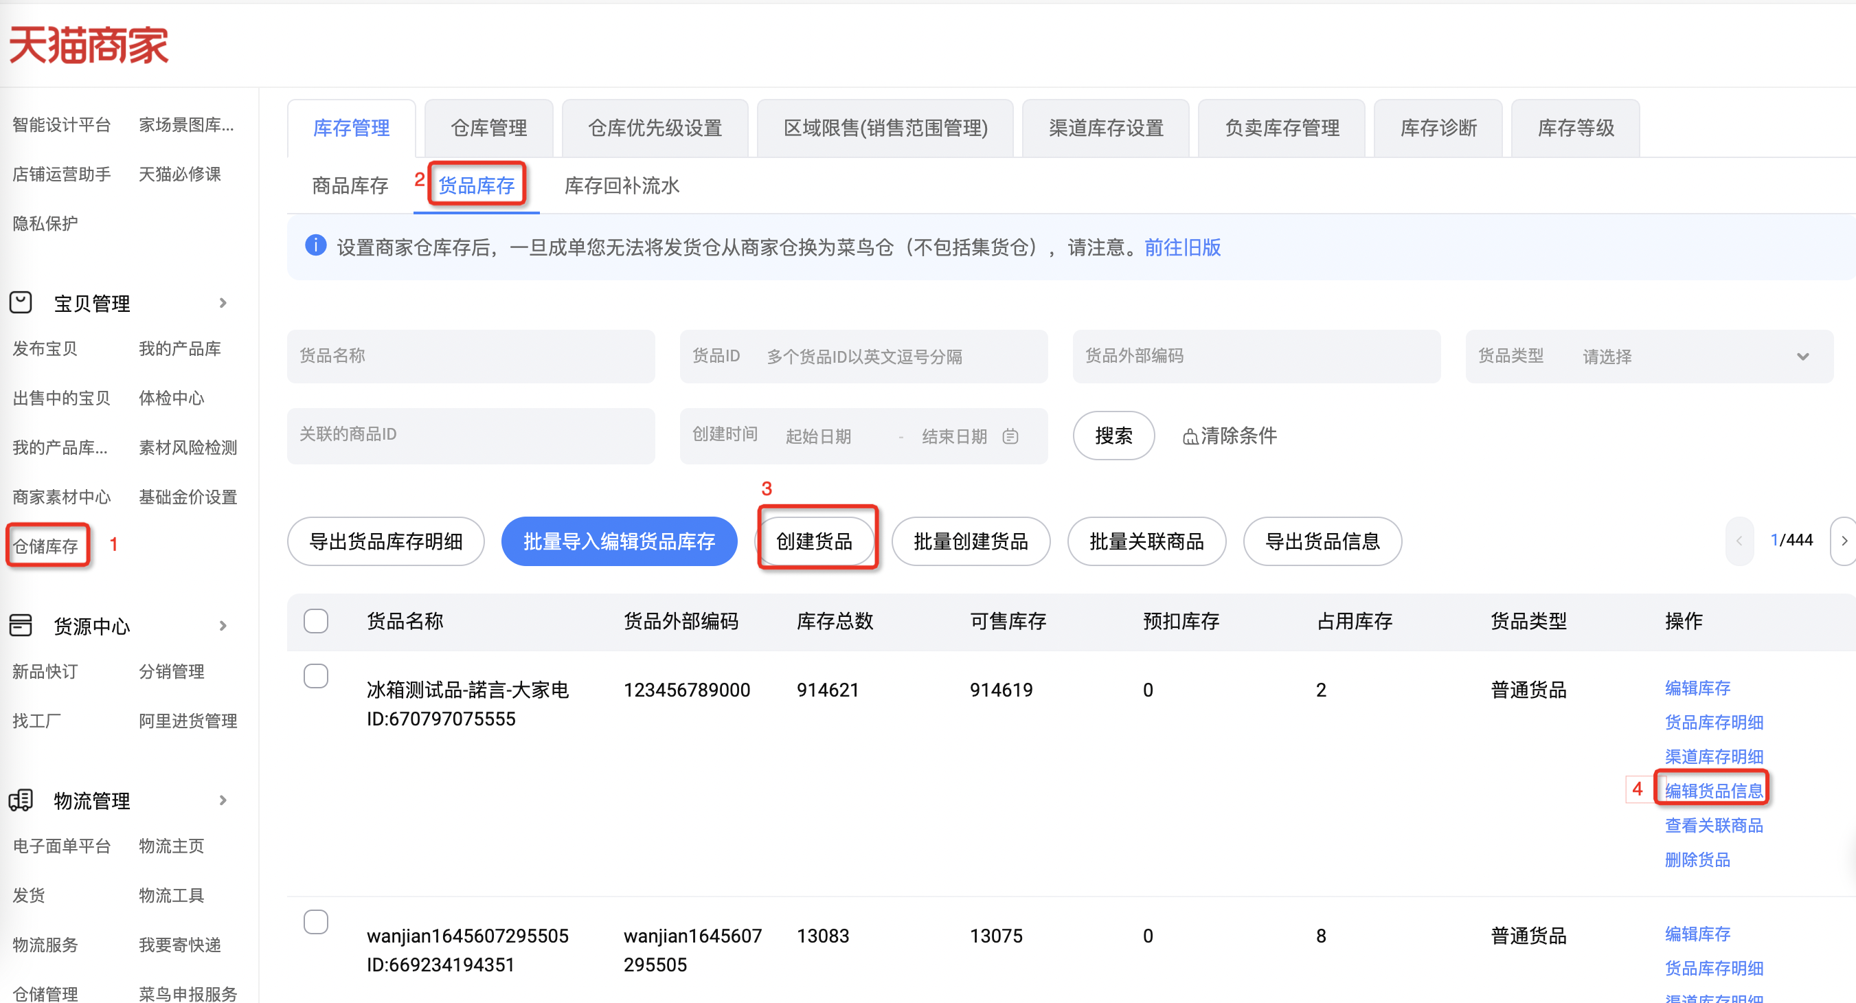Open 天猫必修课 in sidebar
The height and width of the screenshot is (1003, 1856).
click(180, 174)
